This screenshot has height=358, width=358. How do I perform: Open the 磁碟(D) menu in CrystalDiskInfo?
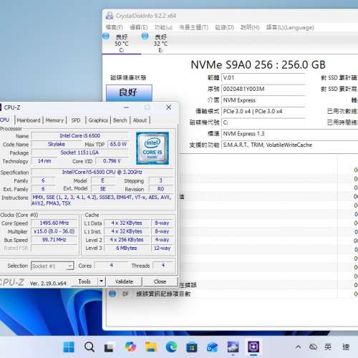[x=224, y=27]
